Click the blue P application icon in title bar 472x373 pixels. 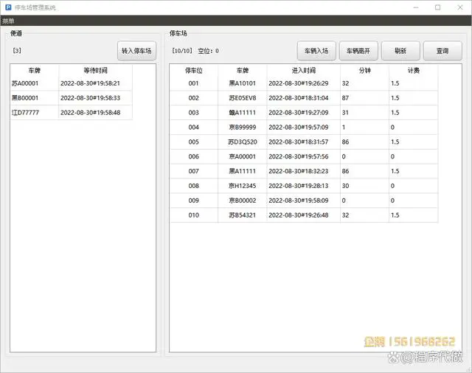point(8,7)
